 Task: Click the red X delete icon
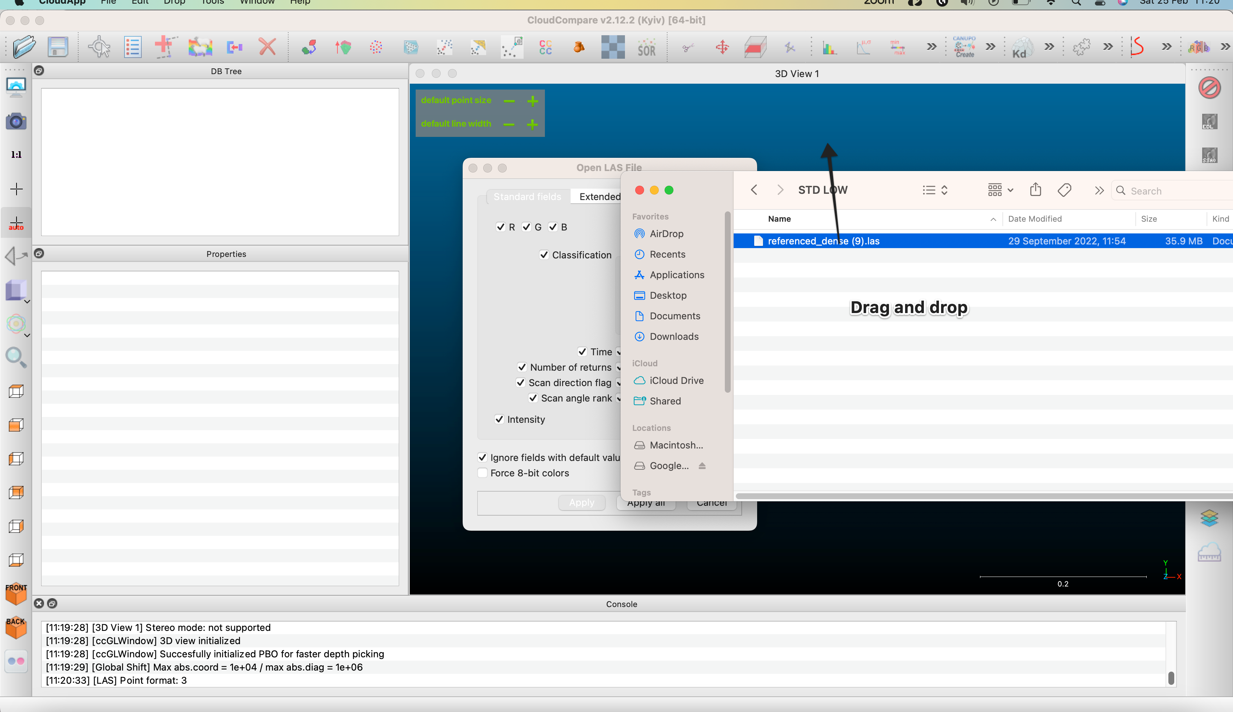click(267, 47)
